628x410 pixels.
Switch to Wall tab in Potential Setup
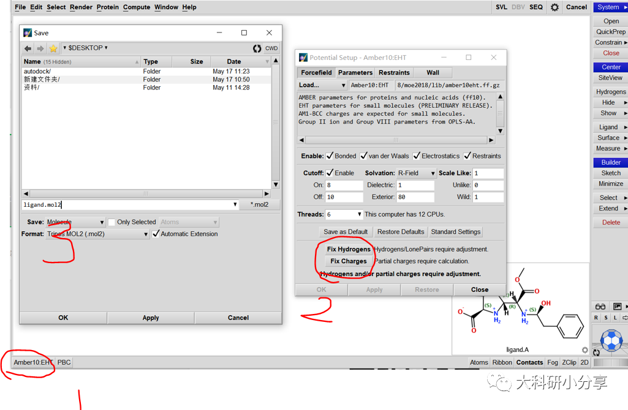click(433, 72)
